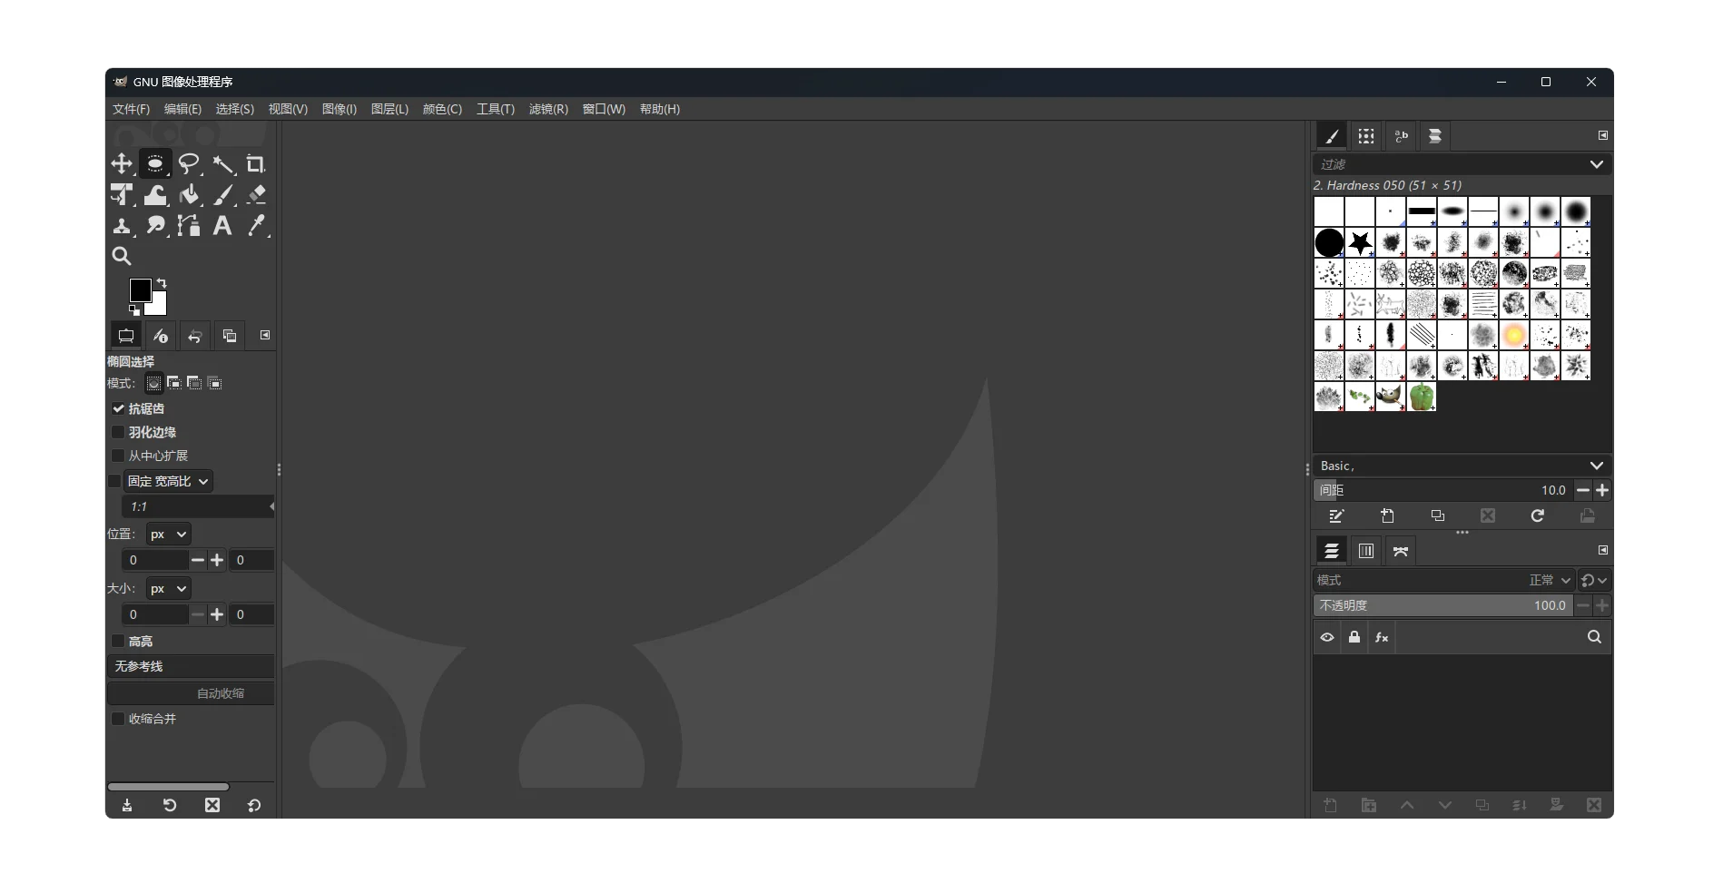Select the Fuzzy Select magic wand tool
Viewport: 1723px width, 893px height.
coord(222,164)
